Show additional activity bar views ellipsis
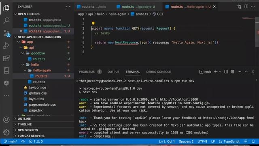Image resolution: width=259 pixels, height=146 pixels. (x=6, y=95)
